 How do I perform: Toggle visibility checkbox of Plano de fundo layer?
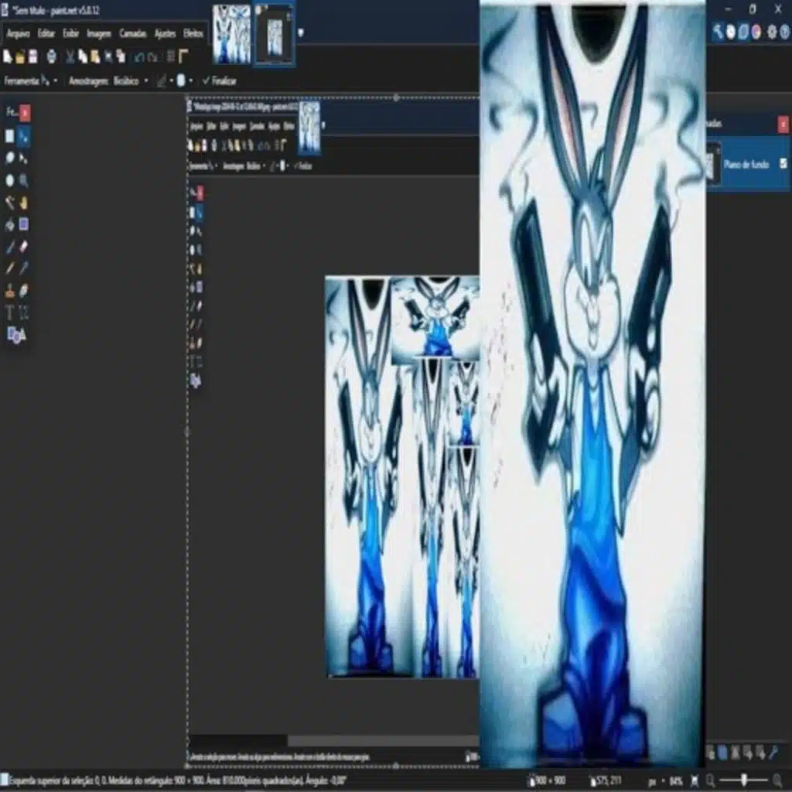pyautogui.click(x=783, y=163)
